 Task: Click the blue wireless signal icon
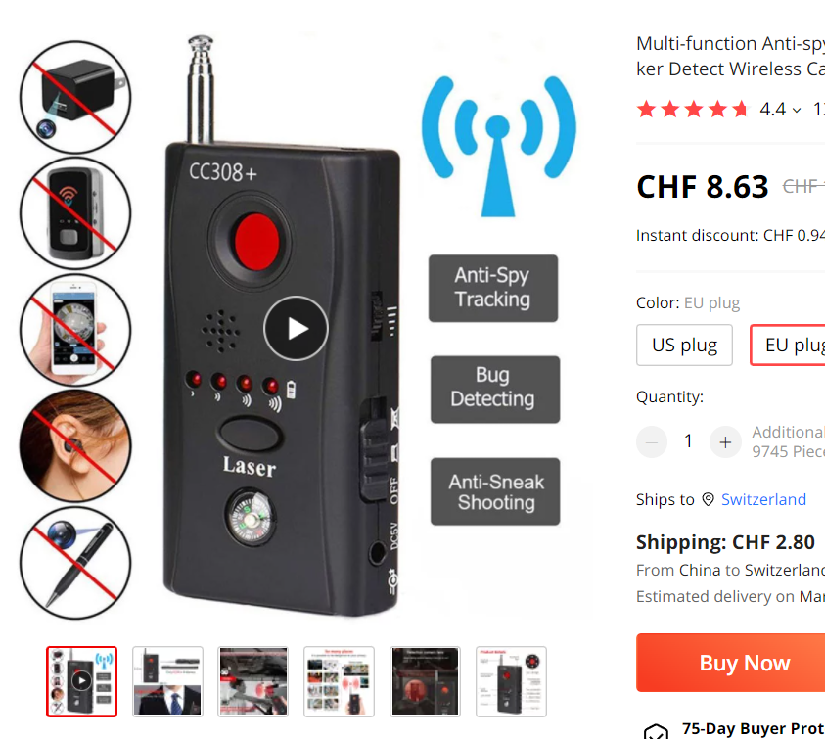[498, 146]
